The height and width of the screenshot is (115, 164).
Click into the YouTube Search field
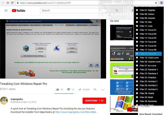tap(76, 10)
